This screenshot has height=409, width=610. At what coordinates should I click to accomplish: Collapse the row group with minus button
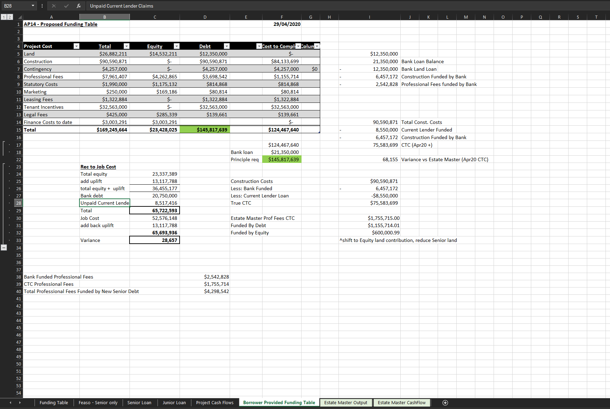[x=3, y=247]
